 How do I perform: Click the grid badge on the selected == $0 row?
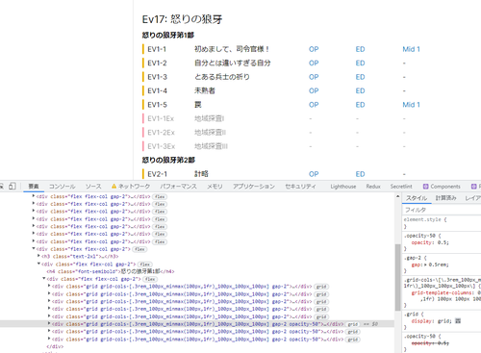point(353,324)
